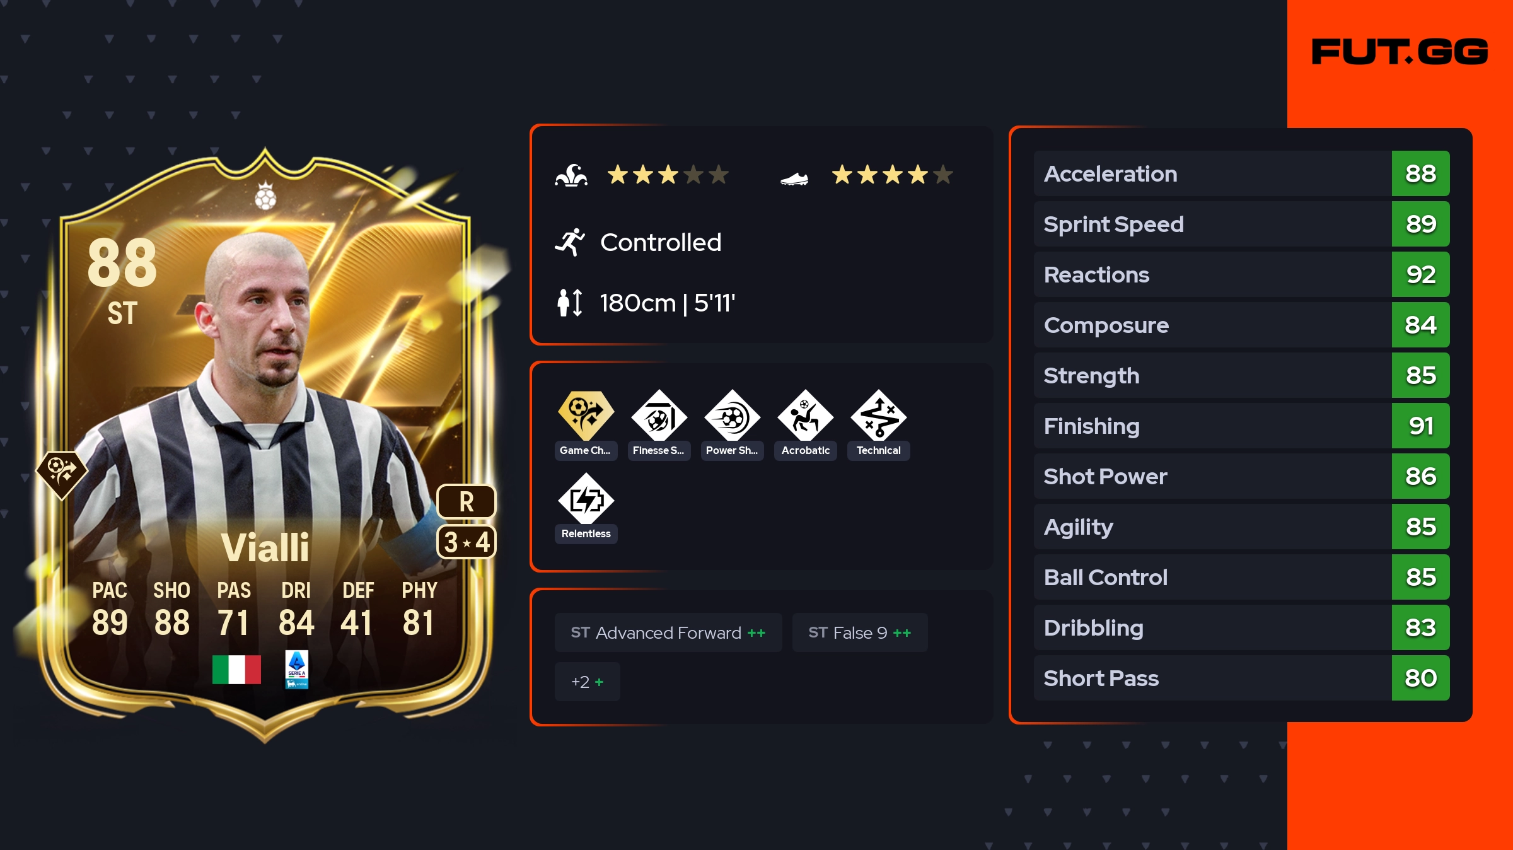The image size is (1513, 850).
Task: Click the green Reactions 92 value box
Action: pyautogui.click(x=1420, y=274)
